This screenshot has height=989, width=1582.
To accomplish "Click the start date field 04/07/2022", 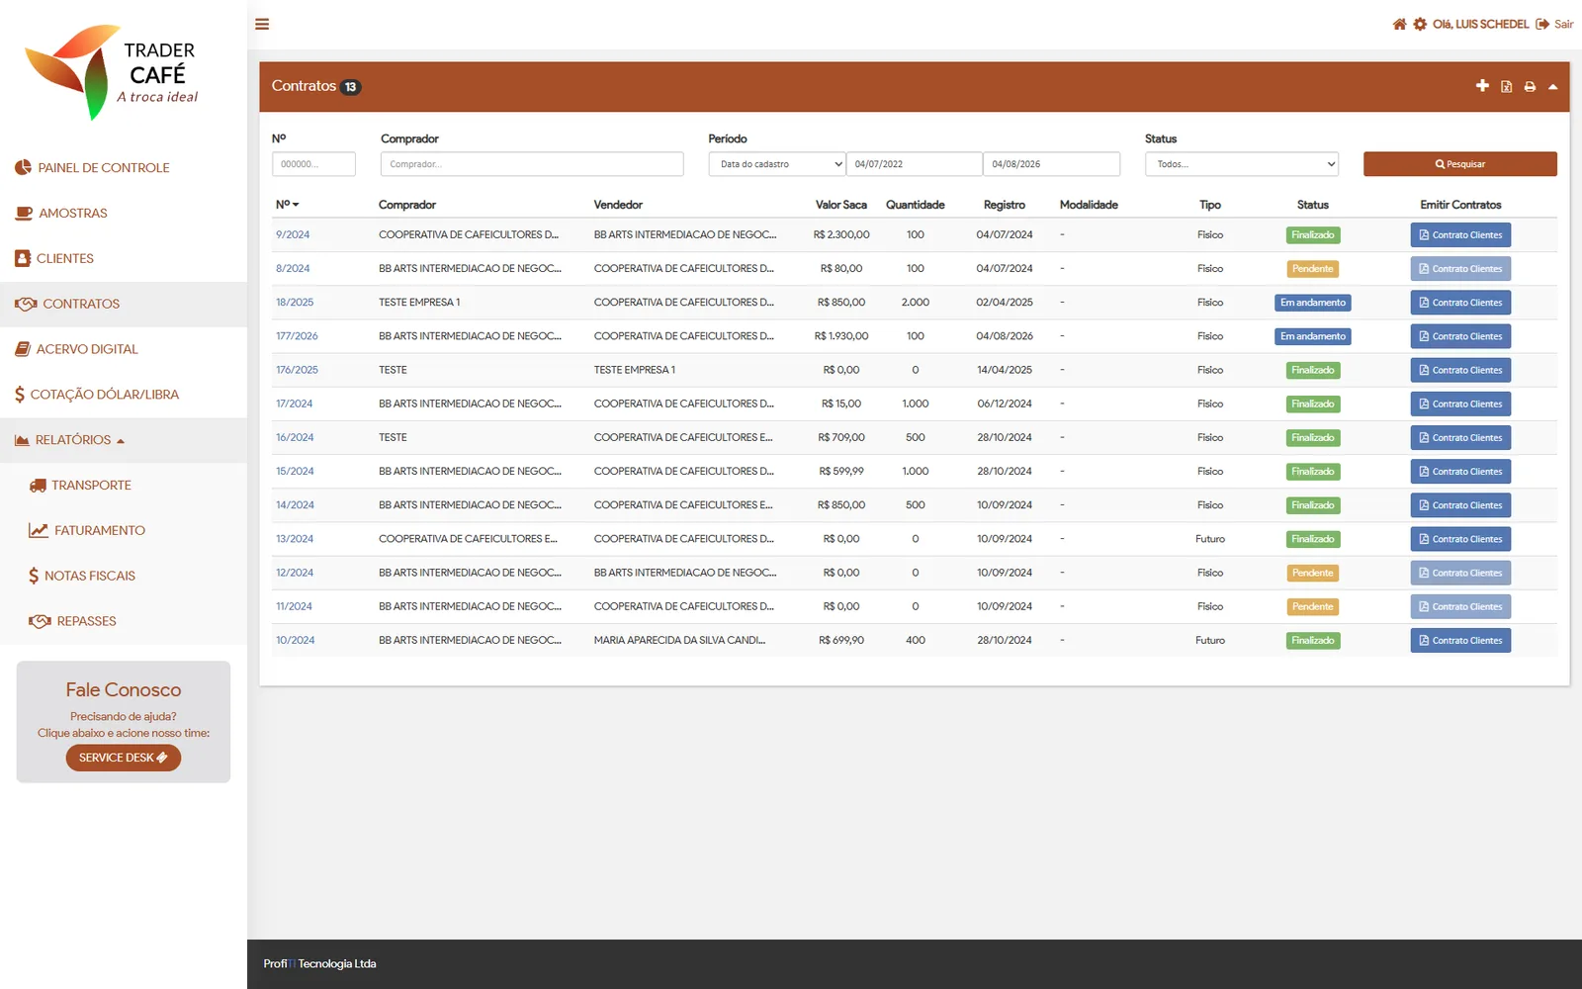I will [915, 164].
